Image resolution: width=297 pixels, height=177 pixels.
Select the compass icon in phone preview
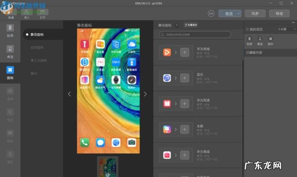pyautogui.click(x=131, y=80)
